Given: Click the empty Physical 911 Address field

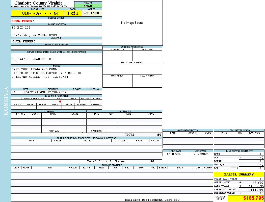Looking at the screenshot, I should [57, 47].
